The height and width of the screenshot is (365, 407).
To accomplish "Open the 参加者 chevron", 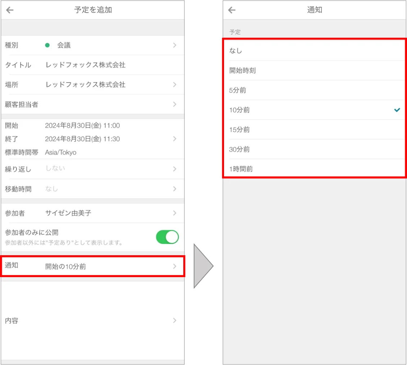I will coord(175,213).
